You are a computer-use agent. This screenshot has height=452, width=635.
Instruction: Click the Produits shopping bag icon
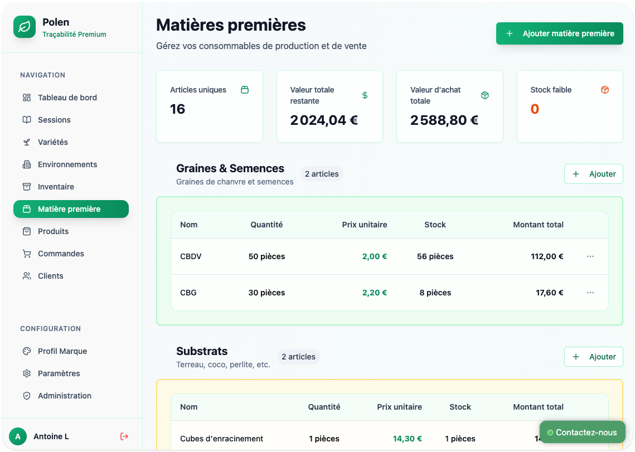pos(27,231)
